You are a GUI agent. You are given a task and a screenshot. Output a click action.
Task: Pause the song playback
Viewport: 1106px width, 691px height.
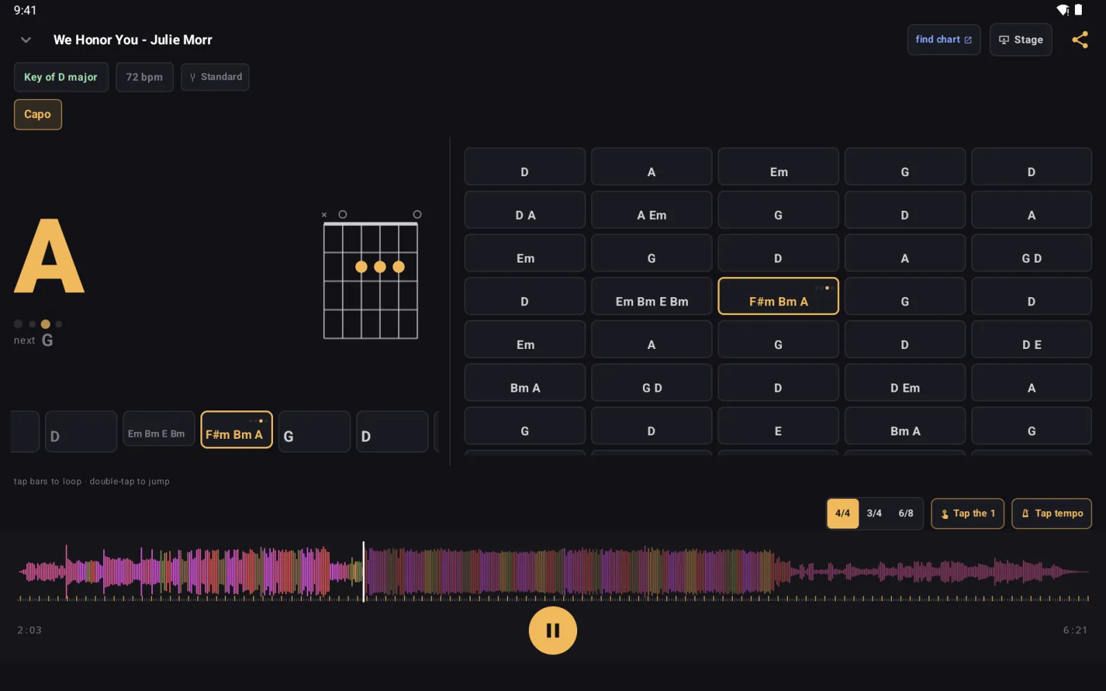point(553,630)
